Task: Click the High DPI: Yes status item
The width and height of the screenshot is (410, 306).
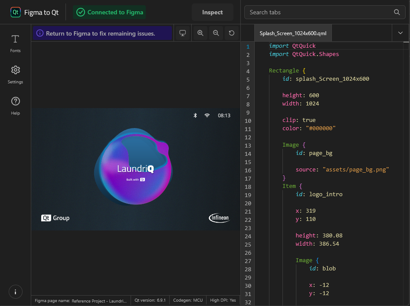Action: pyautogui.click(x=223, y=300)
